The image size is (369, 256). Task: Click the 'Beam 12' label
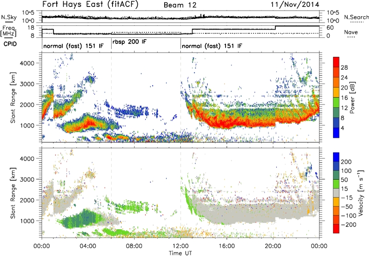[180, 5]
